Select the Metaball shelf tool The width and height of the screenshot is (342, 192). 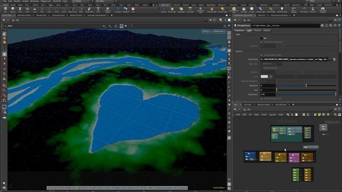(x=126, y=10)
